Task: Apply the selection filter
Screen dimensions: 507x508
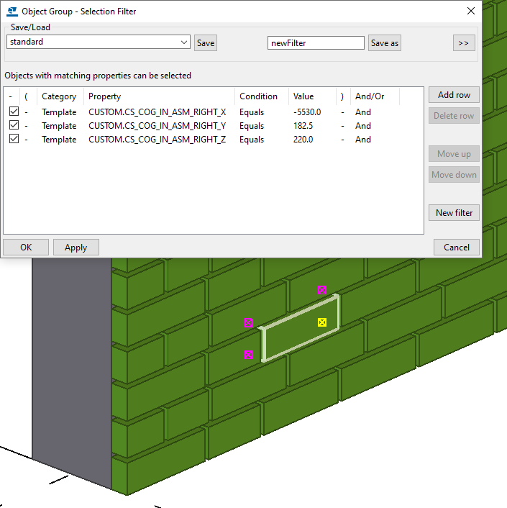Action: [76, 248]
